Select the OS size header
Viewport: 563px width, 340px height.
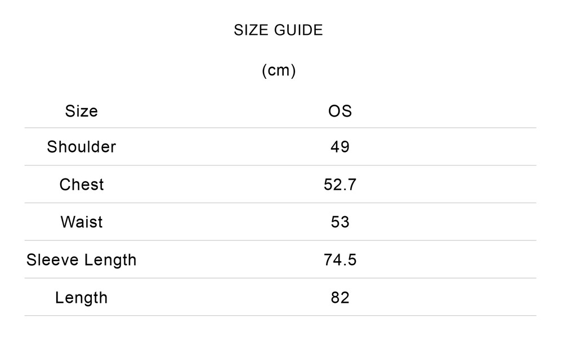point(340,111)
